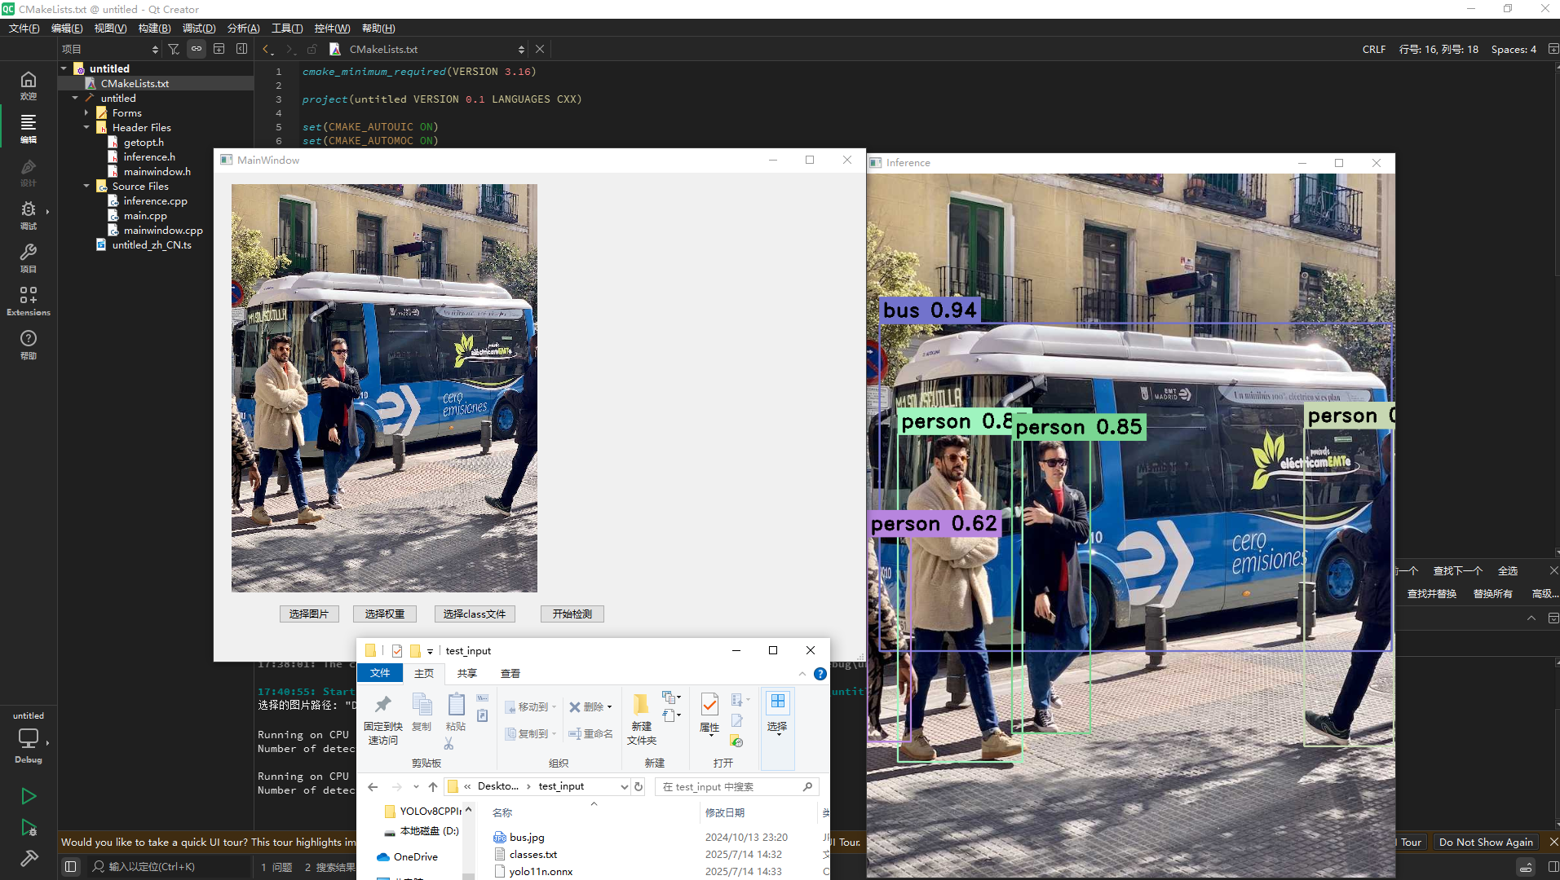1560x880 pixels.
Task: Go up one folder level in Explorer
Action: [x=433, y=786]
